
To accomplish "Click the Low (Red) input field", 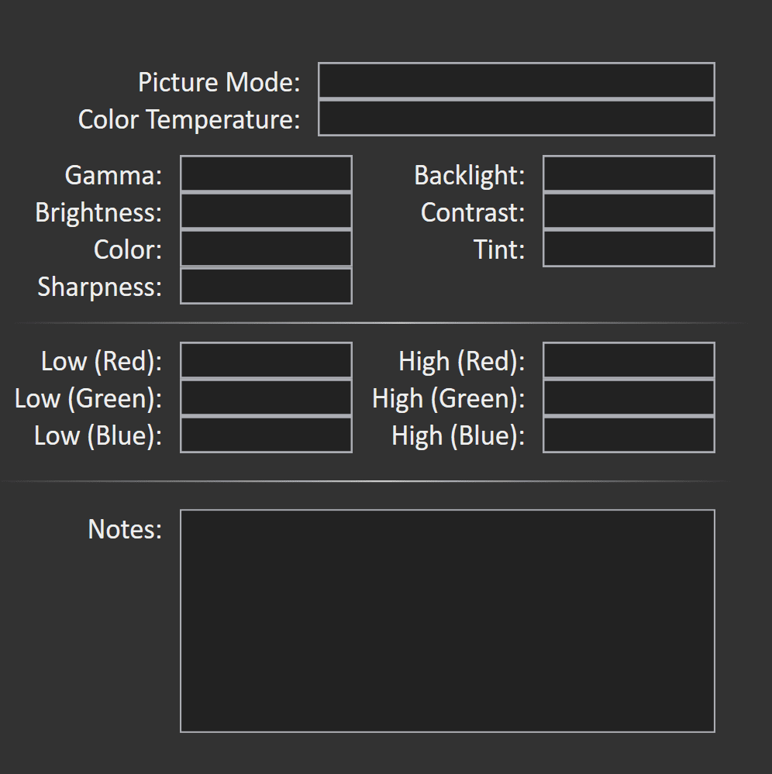I will coord(266,360).
